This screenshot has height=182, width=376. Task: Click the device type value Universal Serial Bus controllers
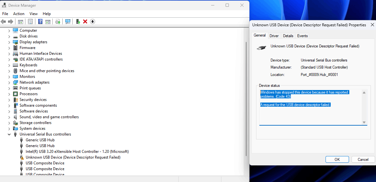click(324, 60)
